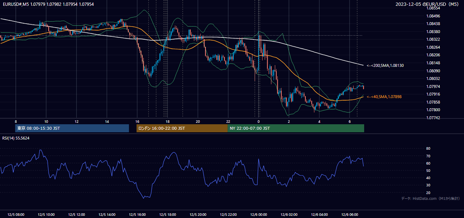The image size is (464, 218).
Task: Click price axis value 1.08090
Action: [x=433, y=71]
